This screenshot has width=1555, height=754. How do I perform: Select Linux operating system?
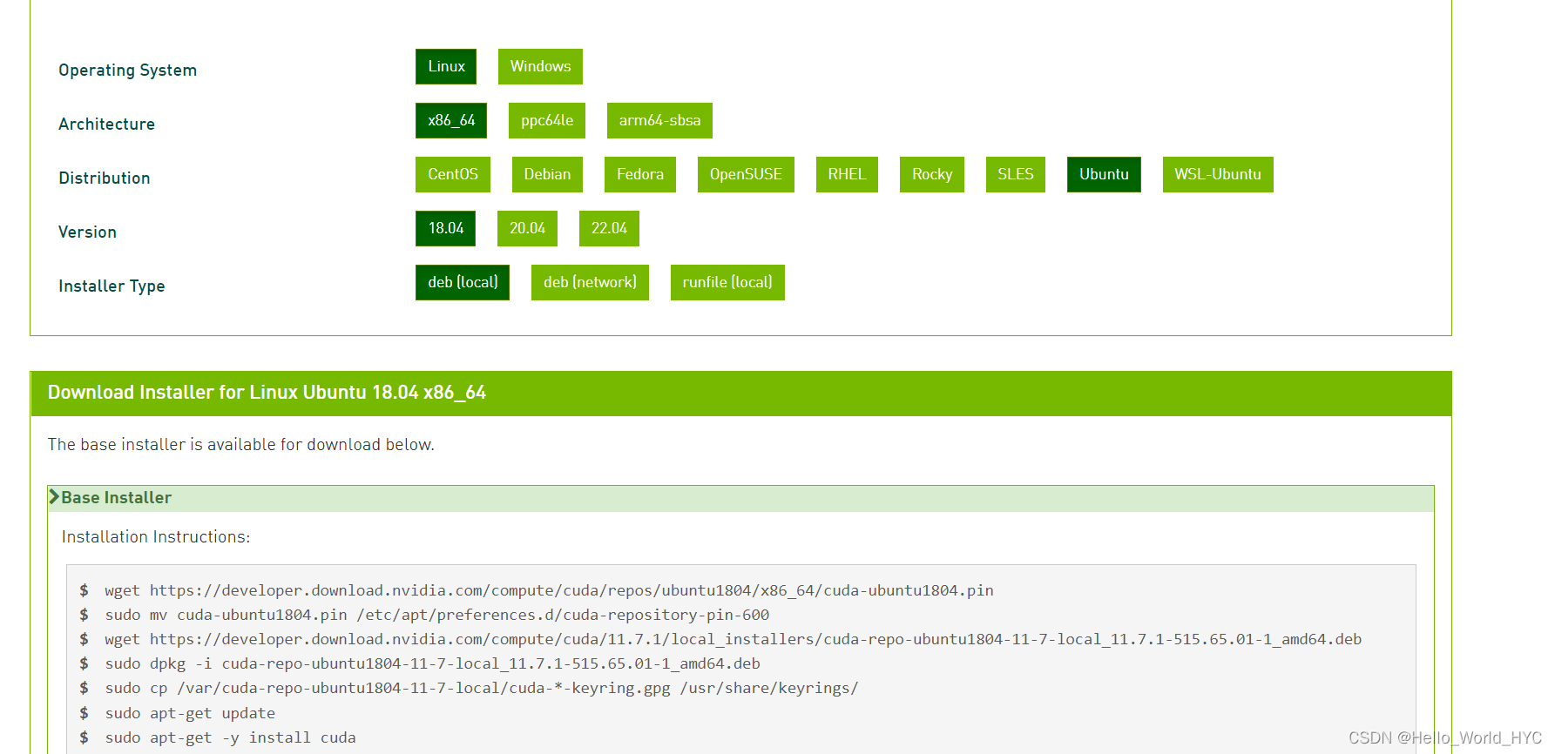[446, 66]
